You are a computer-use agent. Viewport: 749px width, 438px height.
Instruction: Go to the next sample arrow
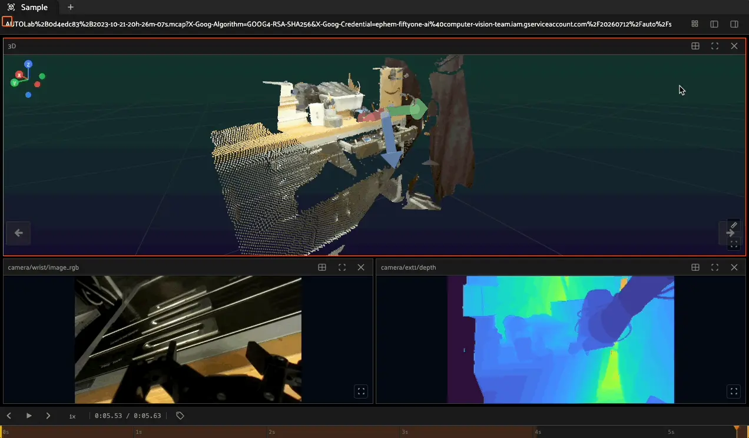(x=730, y=233)
